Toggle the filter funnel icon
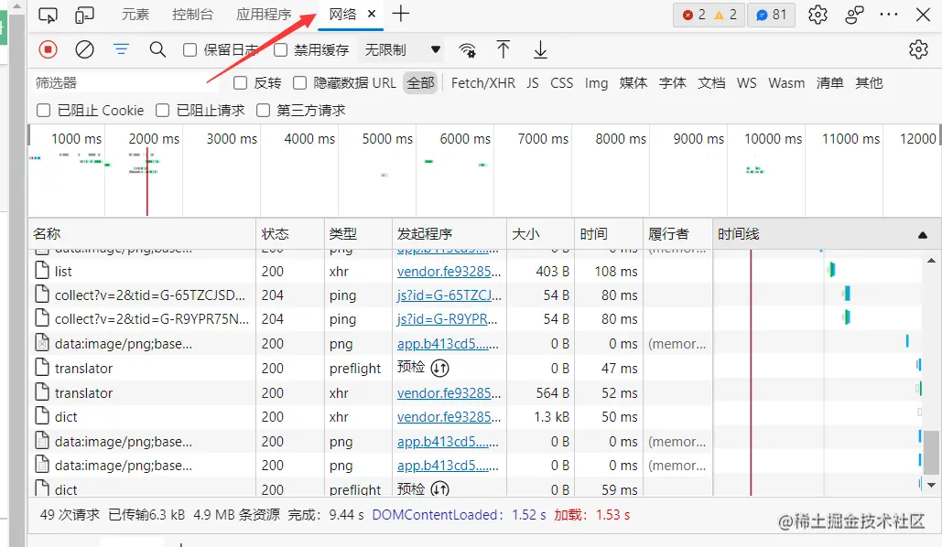This screenshot has width=942, height=547. [x=122, y=49]
